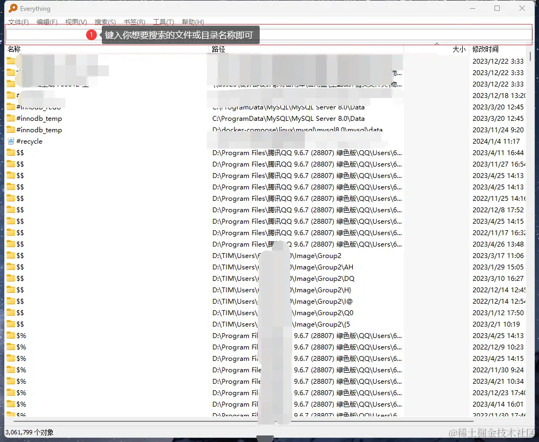Click the modified date 2022/11/30 9:24
Screen dimensions: 539x442
498,370
